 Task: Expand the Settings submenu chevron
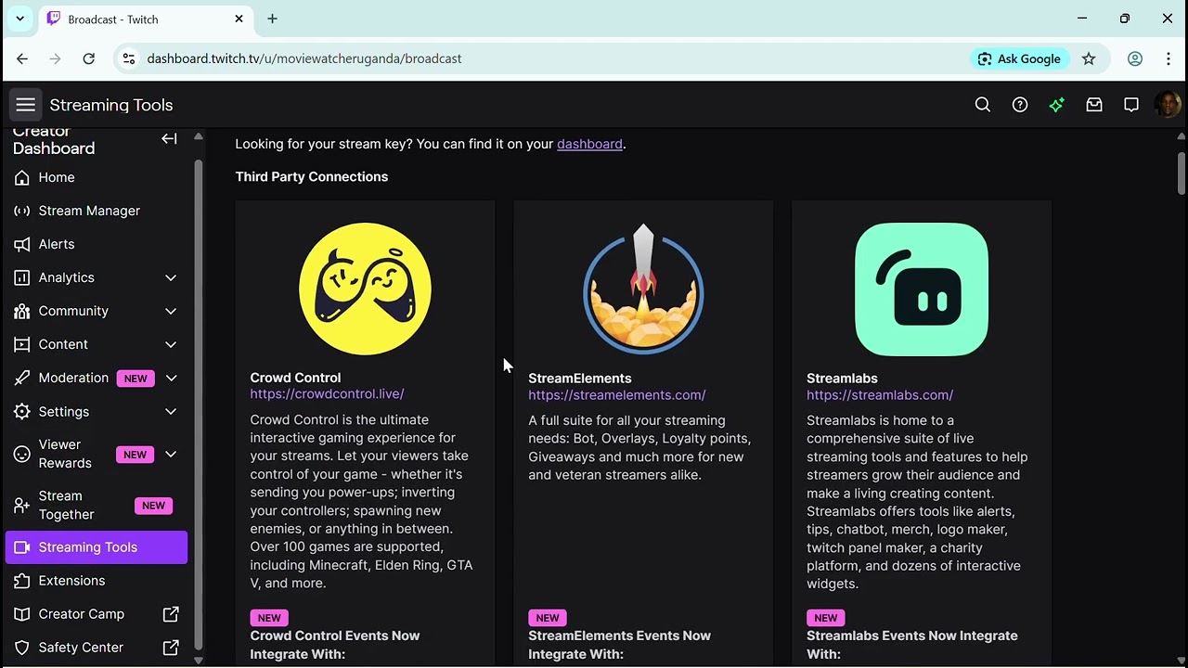pos(171,412)
